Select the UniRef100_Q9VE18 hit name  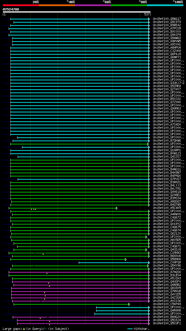(x=167, y=192)
